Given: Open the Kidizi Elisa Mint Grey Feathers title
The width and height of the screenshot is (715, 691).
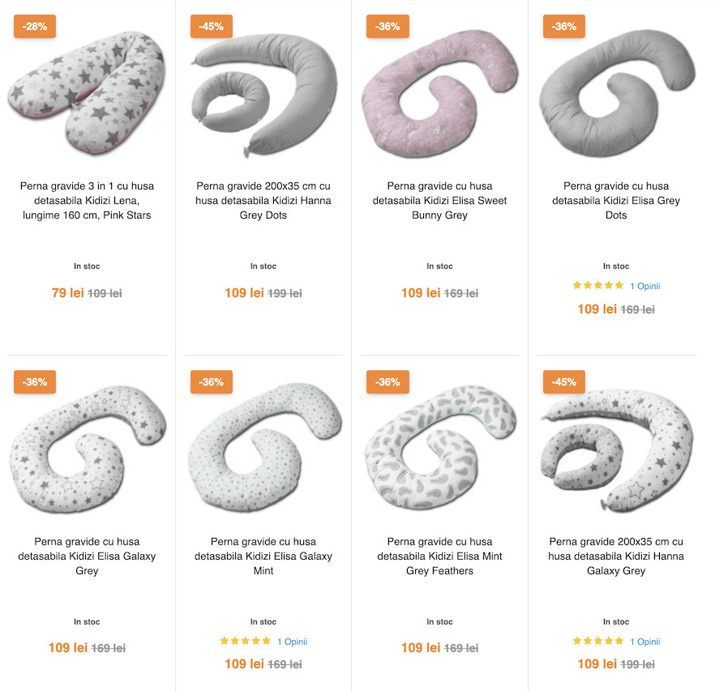Looking at the screenshot, I should (x=439, y=556).
